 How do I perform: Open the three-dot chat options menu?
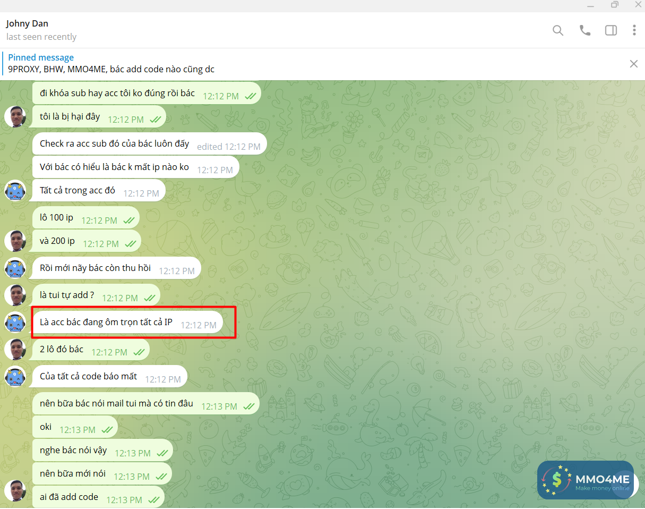(x=634, y=30)
